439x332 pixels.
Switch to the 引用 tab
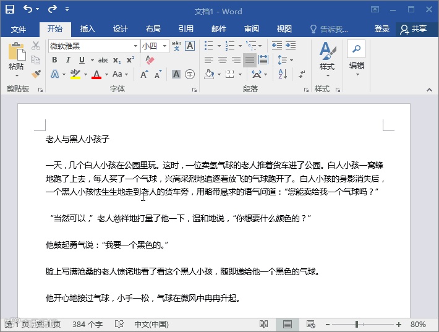click(x=186, y=29)
